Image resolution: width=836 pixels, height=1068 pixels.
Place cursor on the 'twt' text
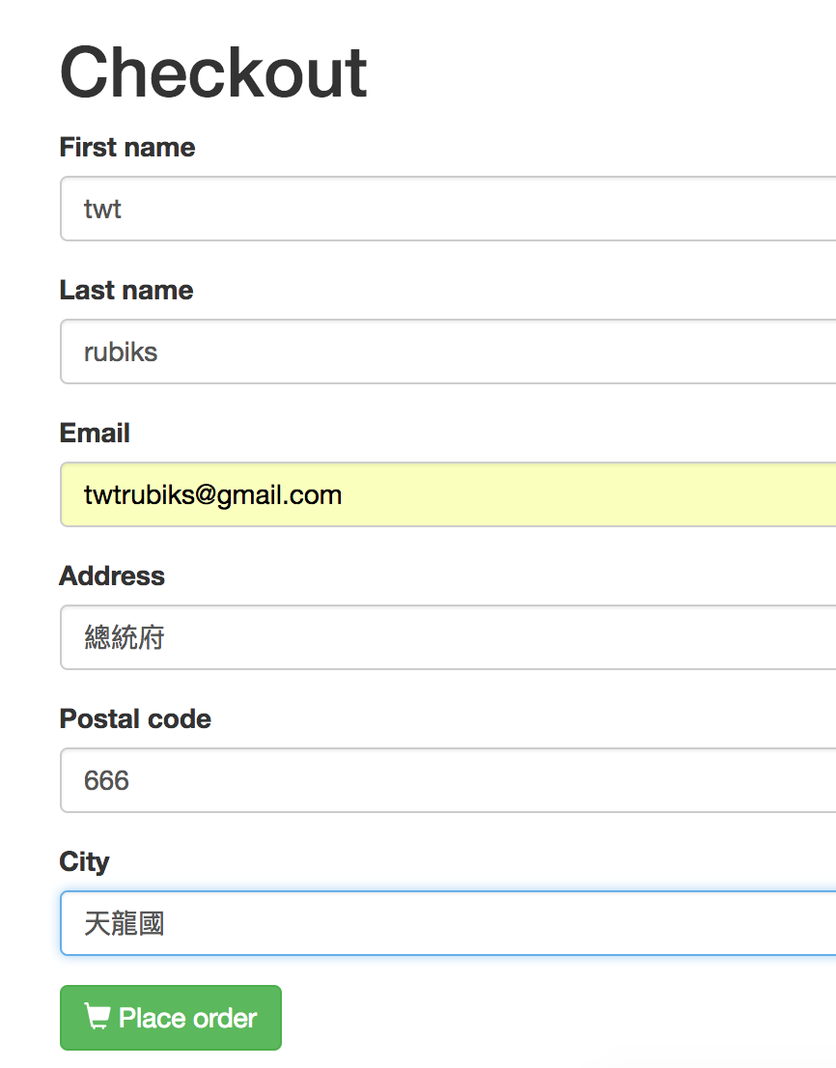click(102, 209)
